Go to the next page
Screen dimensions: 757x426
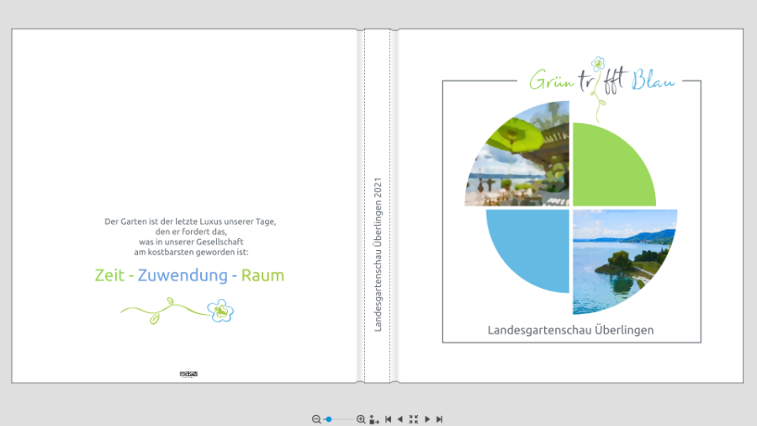tap(427, 419)
